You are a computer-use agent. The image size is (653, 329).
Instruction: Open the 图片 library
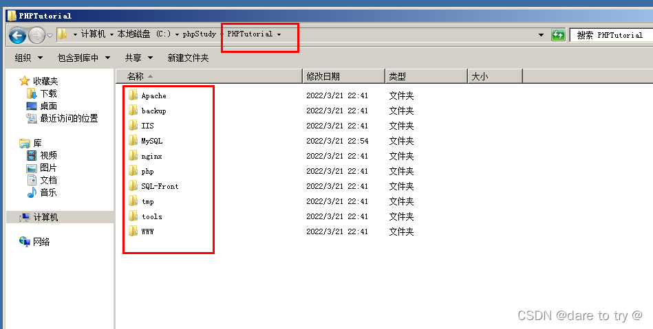tap(42, 168)
